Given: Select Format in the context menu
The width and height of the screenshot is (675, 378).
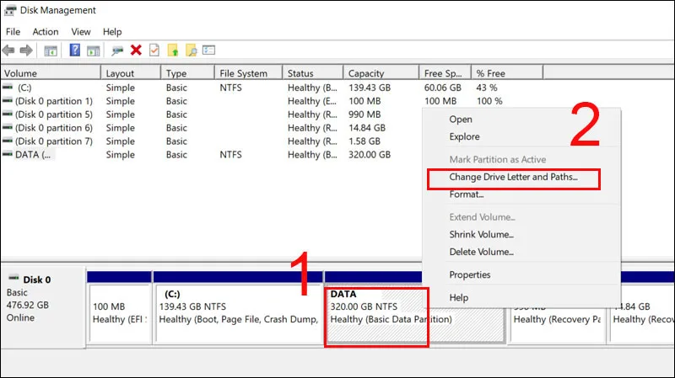Looking at the screenshot, I should tap(467, 194).
